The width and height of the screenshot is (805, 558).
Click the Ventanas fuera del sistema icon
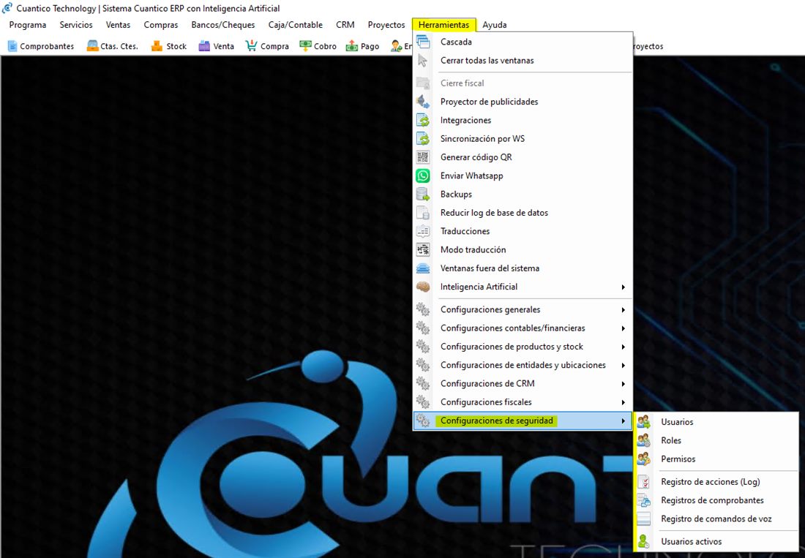[423, 268]
